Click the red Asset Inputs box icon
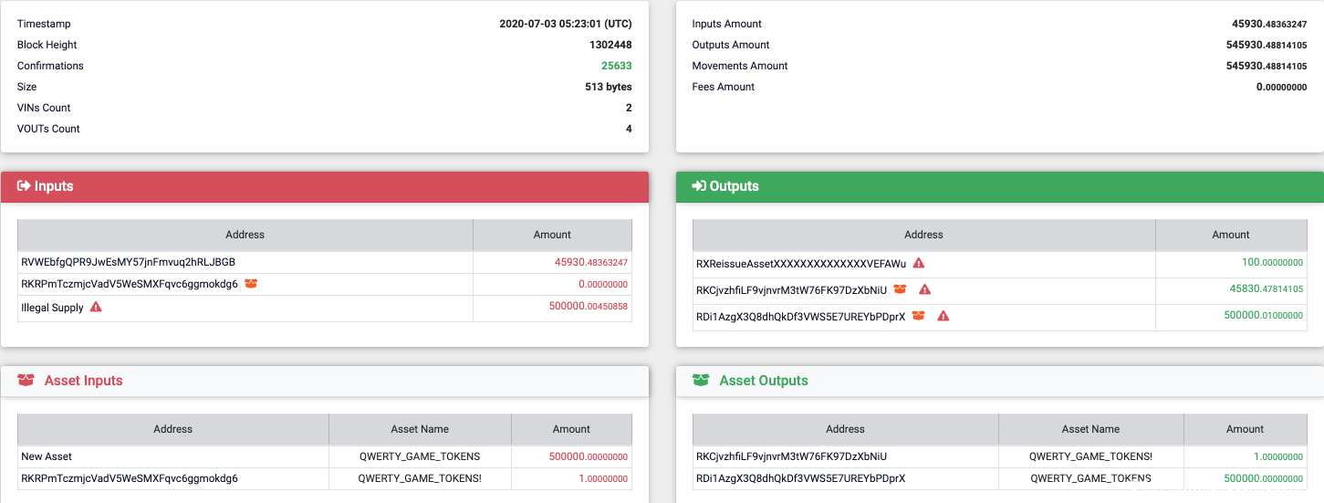1324x503 pixels. pyautogui.click(x=26, y=381)
